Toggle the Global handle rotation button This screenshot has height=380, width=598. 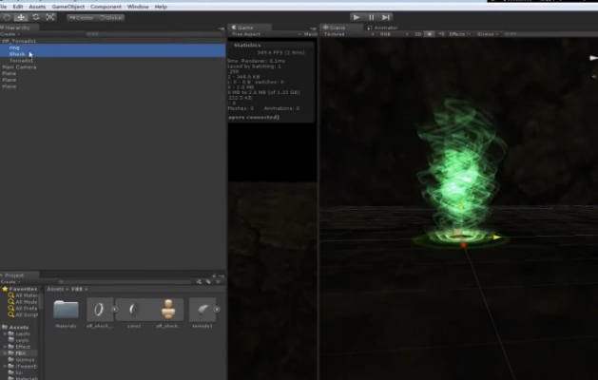tap(110, 17)
